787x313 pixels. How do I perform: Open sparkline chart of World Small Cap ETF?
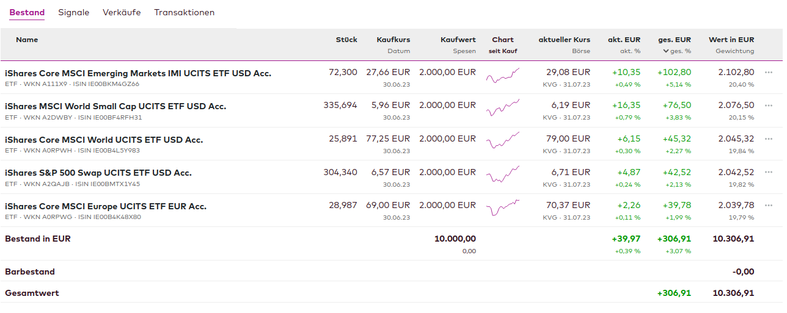[503, 109]
